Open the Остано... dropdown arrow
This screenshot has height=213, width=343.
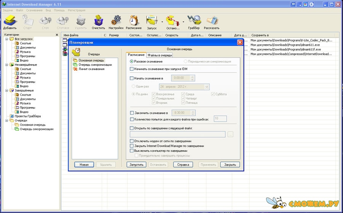coord(183,22)
